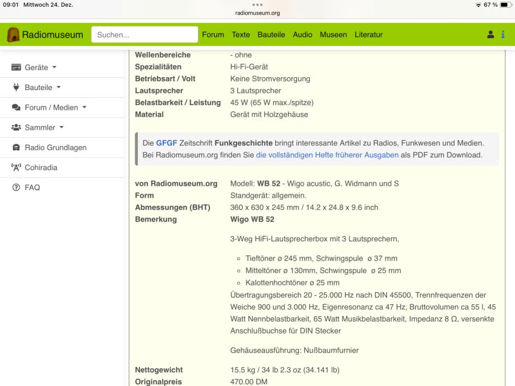Click the 'Abmessungen (BHT)' label
515x386 pixels.
(x=173, y=208)
